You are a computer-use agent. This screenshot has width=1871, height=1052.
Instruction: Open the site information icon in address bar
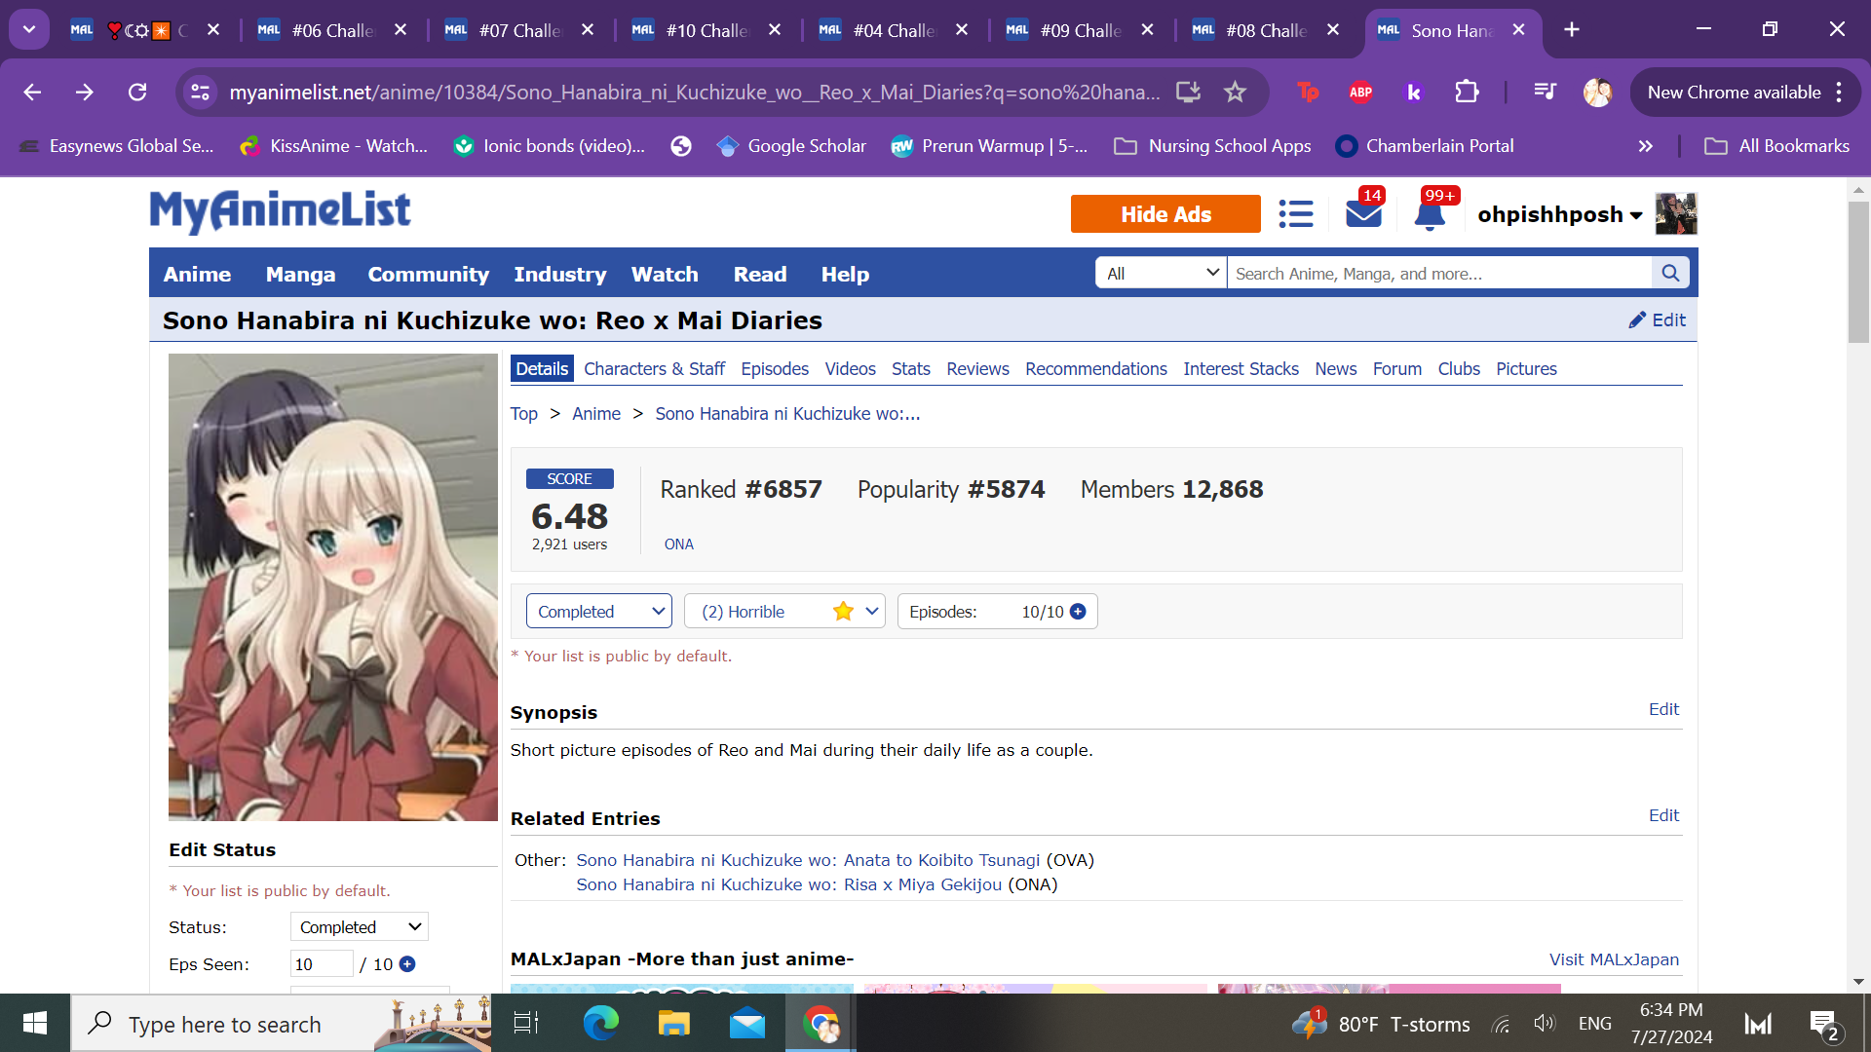(x=201, y=92)
